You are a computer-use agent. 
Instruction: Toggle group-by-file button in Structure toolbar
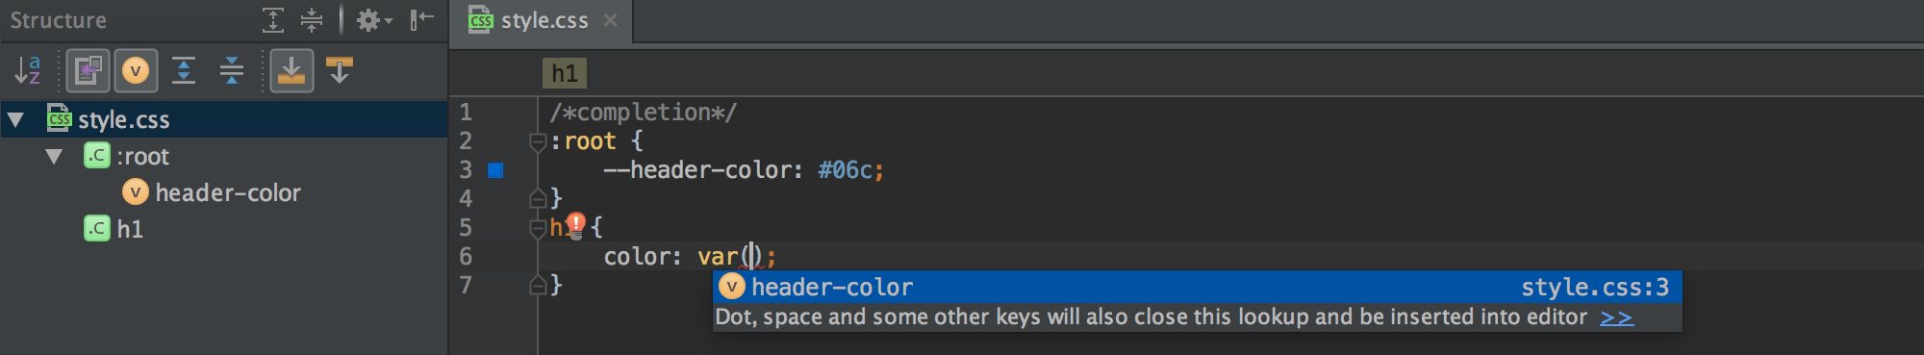pyautogui.click(x=88, y=70)
